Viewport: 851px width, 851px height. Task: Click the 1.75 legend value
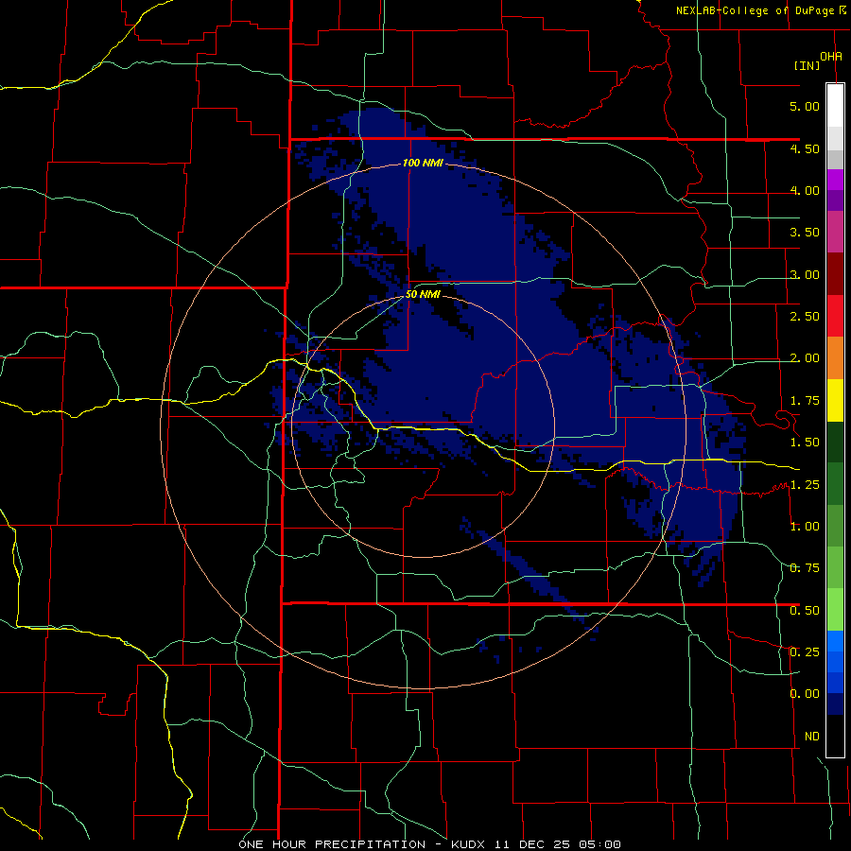click(805, 401)
